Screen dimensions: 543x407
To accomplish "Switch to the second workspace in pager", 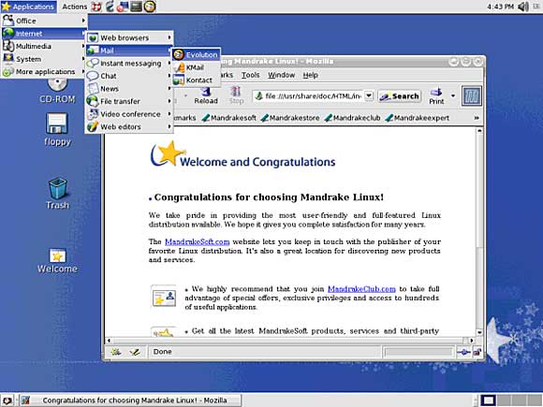I will pos(504,400).
